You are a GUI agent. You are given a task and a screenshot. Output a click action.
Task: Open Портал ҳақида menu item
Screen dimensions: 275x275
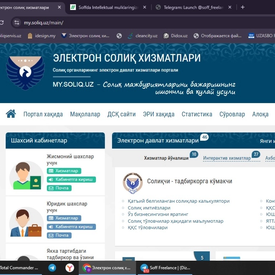(x=43, y=114)
